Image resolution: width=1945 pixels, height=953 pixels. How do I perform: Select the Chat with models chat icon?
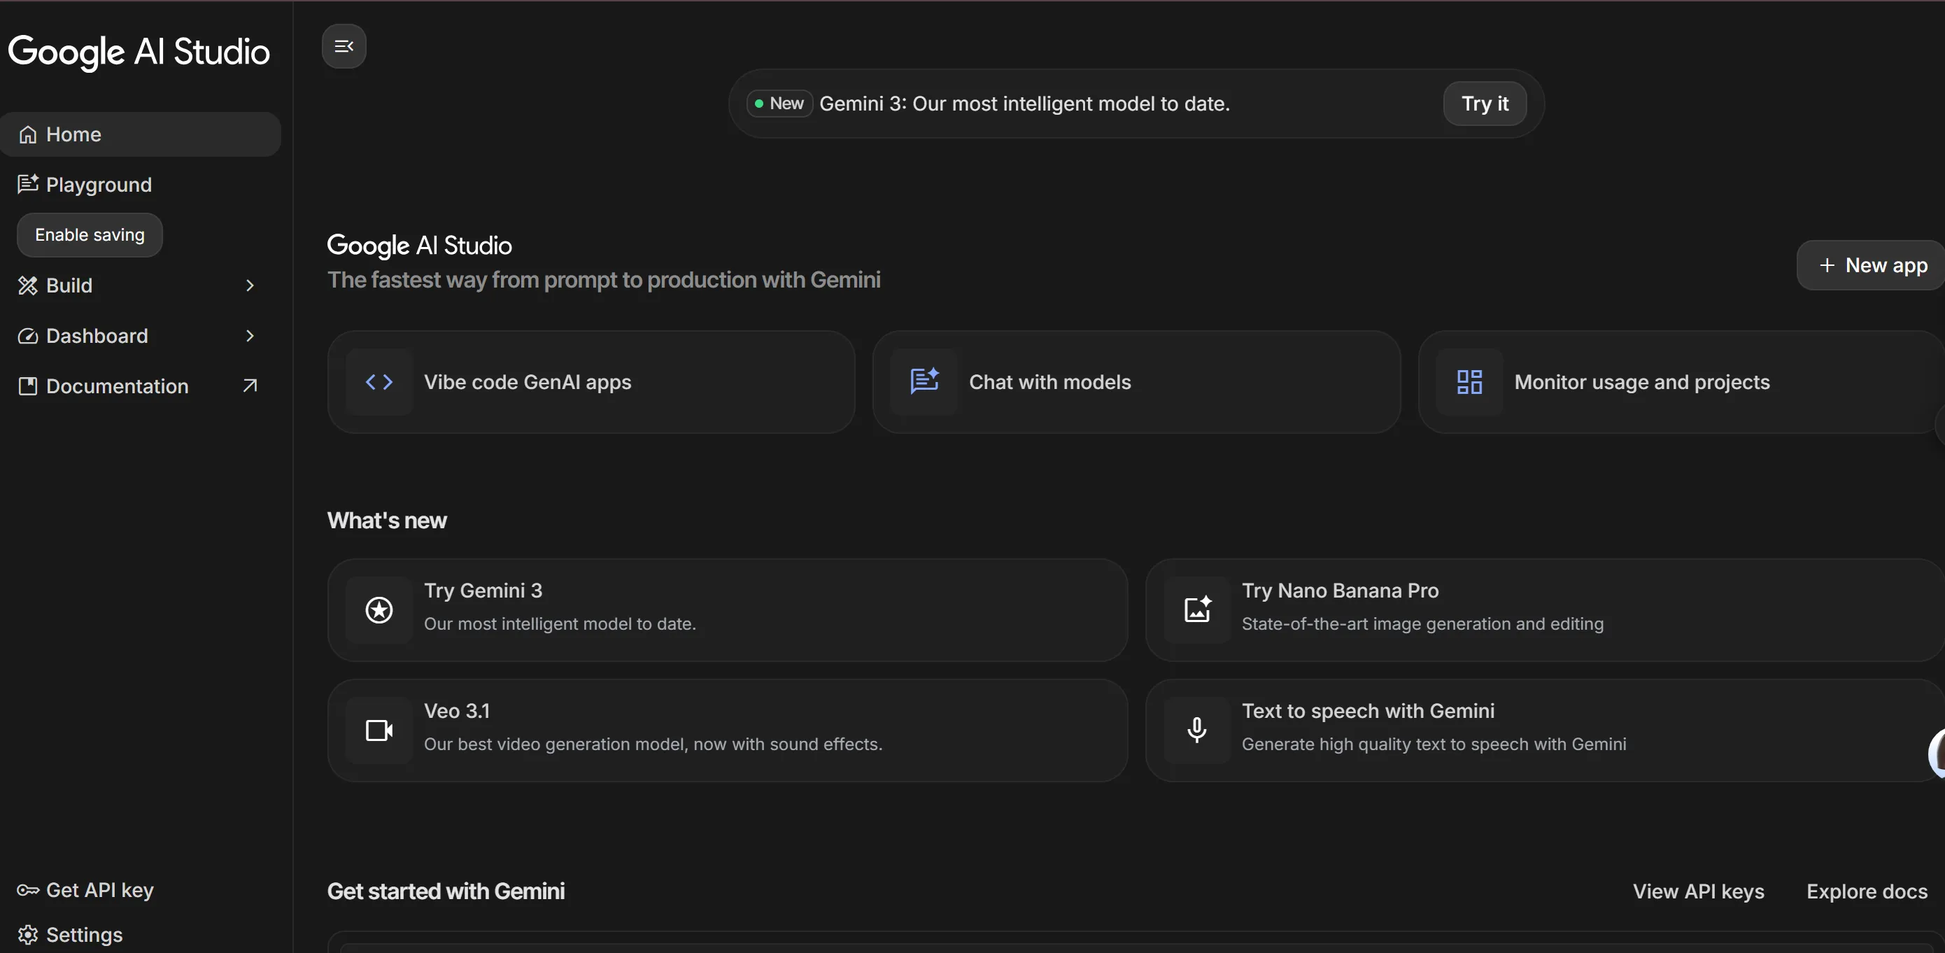pyautogui.click(x=925, y=382)
